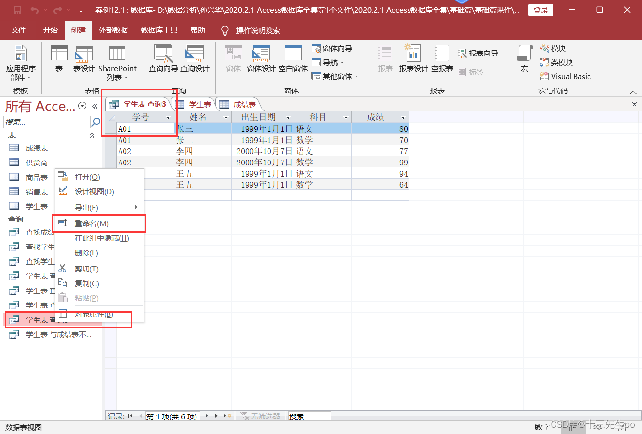This screenshot has width=642, height=434.
Task: Open the 姓名 column filter dropdown
Action: (226, 117)
